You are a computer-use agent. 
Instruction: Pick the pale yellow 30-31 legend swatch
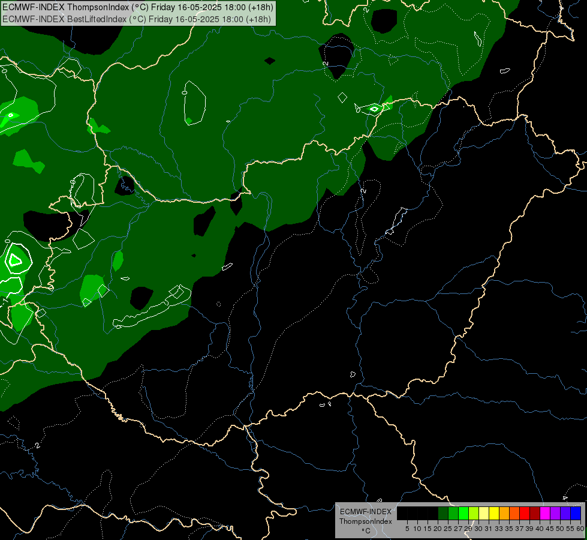coord(484,513)
